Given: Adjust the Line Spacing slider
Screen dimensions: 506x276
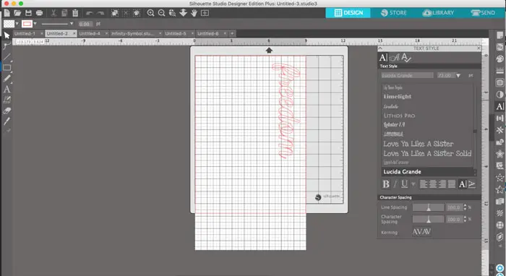Looking at the screenshot, I should click(428, 207).
